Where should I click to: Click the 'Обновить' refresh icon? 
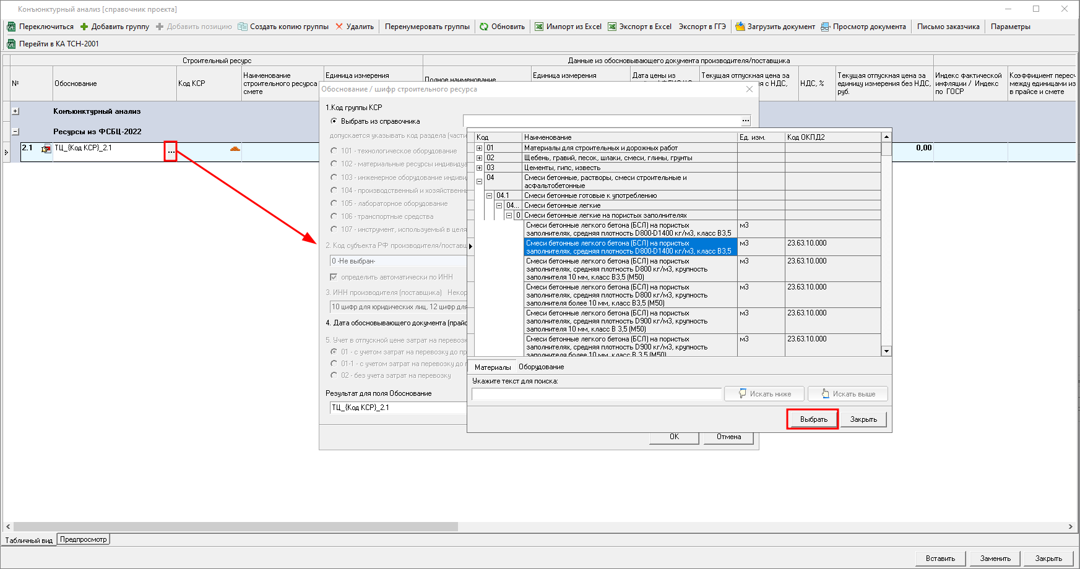pyautogui.click(x=484, y=27)
